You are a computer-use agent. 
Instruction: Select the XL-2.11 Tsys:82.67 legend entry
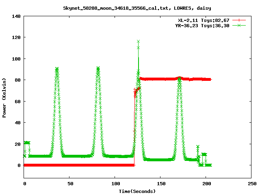[204, 20]
